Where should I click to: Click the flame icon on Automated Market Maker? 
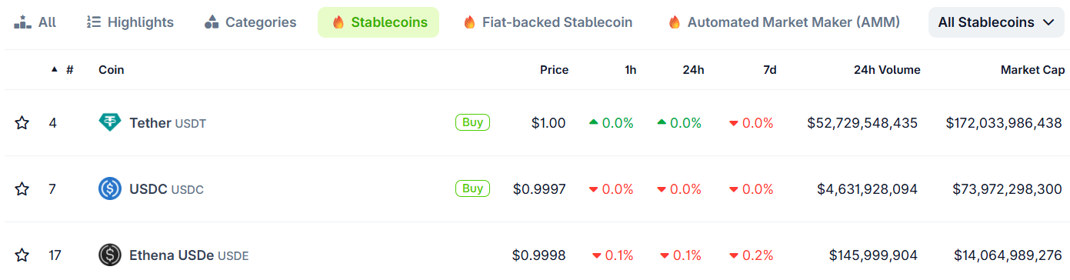point(675,22)
